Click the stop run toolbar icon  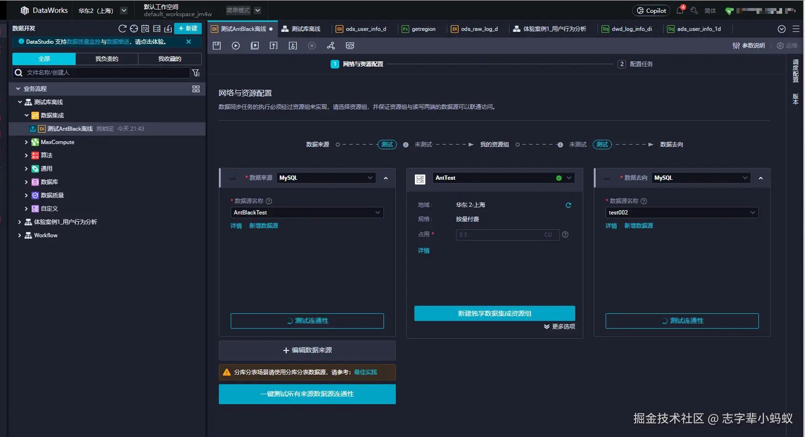click(312, 46)
